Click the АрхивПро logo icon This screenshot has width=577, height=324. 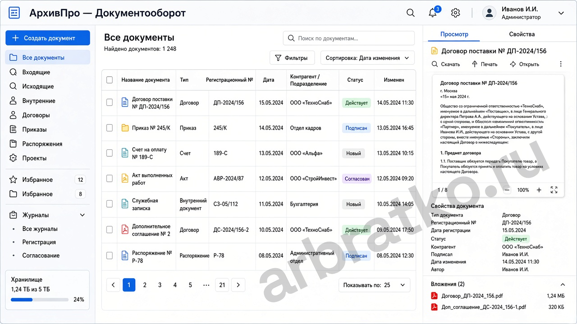pyautogui.click(x=14, y=13)
